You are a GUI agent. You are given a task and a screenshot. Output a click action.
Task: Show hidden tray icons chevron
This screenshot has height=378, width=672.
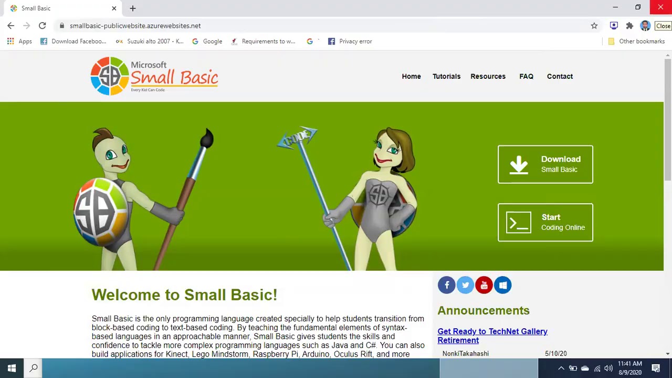pyautogui.click(x=561, y=369)
